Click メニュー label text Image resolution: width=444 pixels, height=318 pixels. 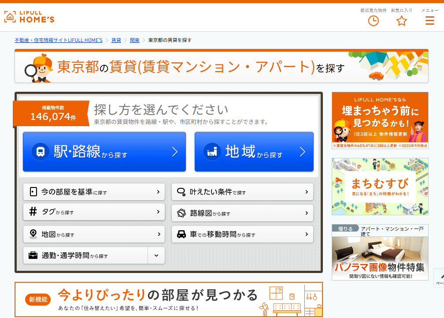(x=429, y=11)
